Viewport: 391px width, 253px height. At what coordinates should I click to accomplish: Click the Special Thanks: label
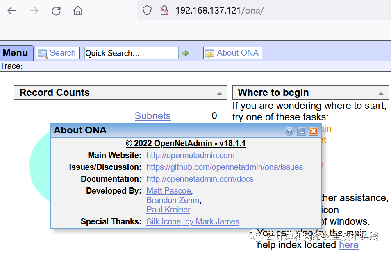point(111,221)
